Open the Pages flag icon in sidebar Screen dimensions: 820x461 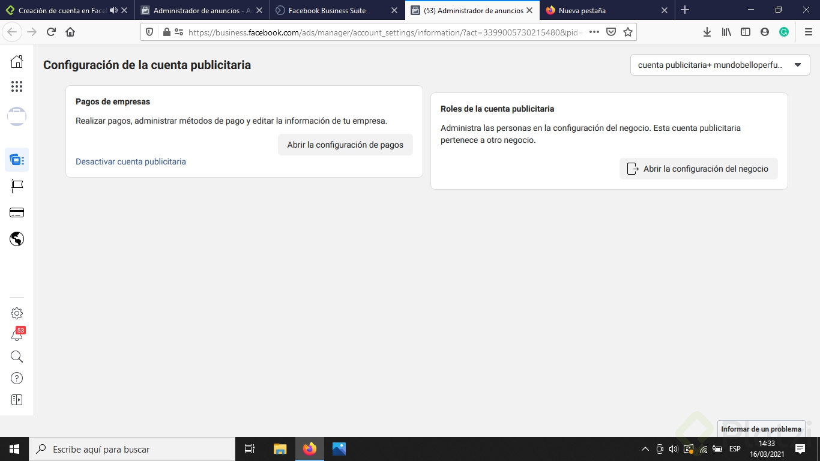click(17, 186)
